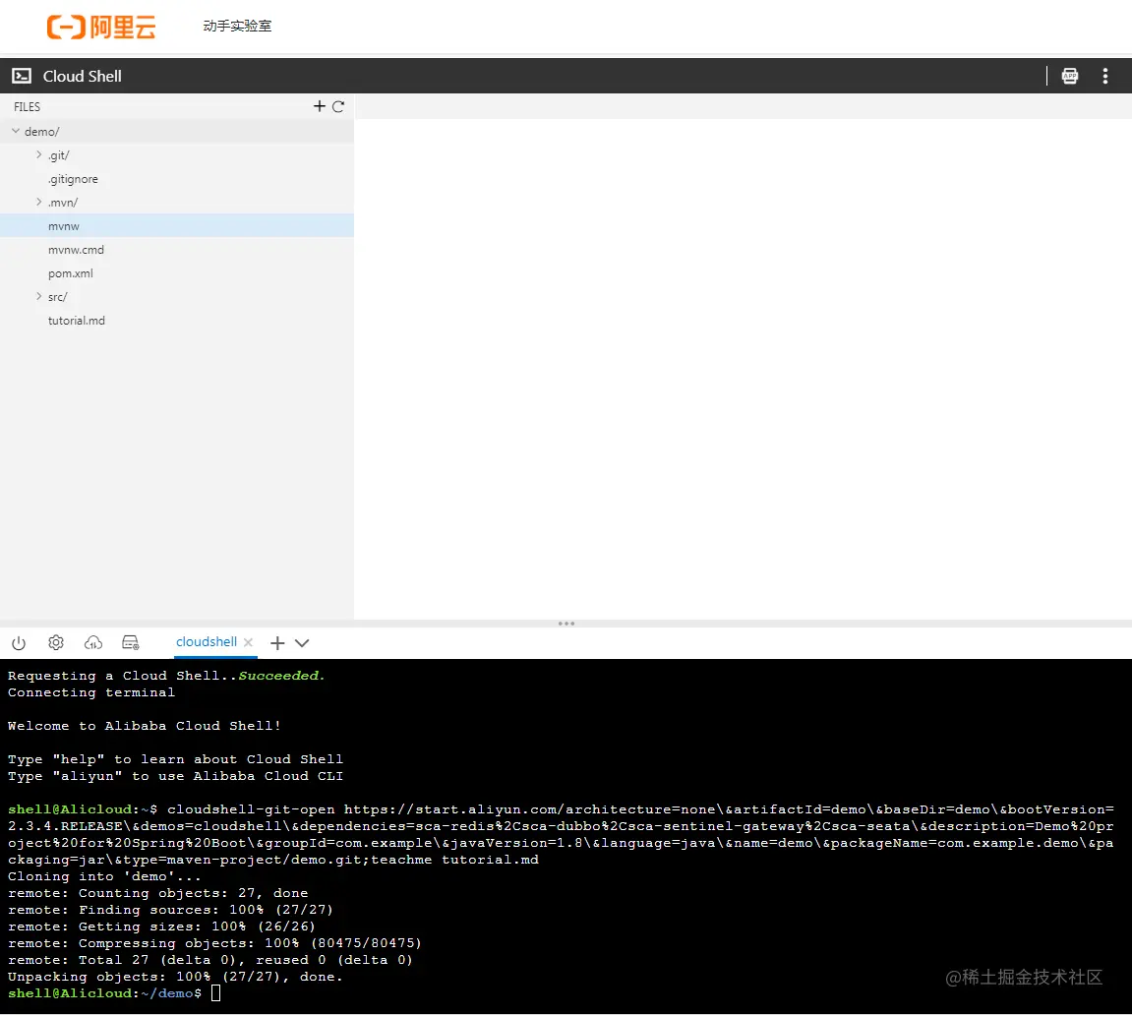
Task: Click the storage mount icon
Action: pos(131,642)
